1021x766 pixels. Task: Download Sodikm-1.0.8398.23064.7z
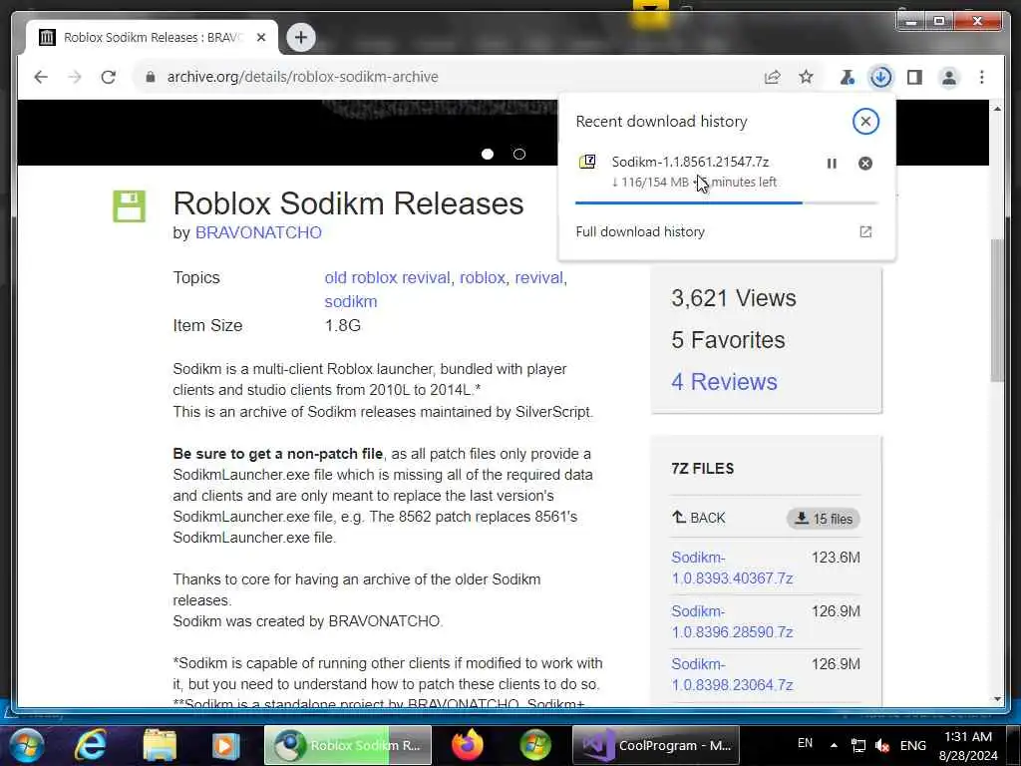tap(732, 675)
